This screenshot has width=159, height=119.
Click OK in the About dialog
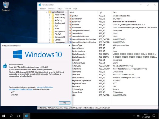pyautogui.click(x=65, y=103)
